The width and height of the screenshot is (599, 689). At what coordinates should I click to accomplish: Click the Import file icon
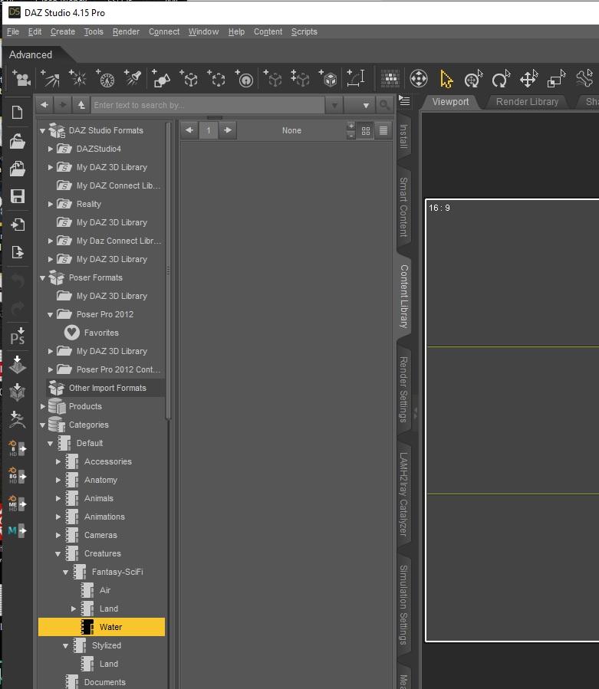tap(17, 225)
